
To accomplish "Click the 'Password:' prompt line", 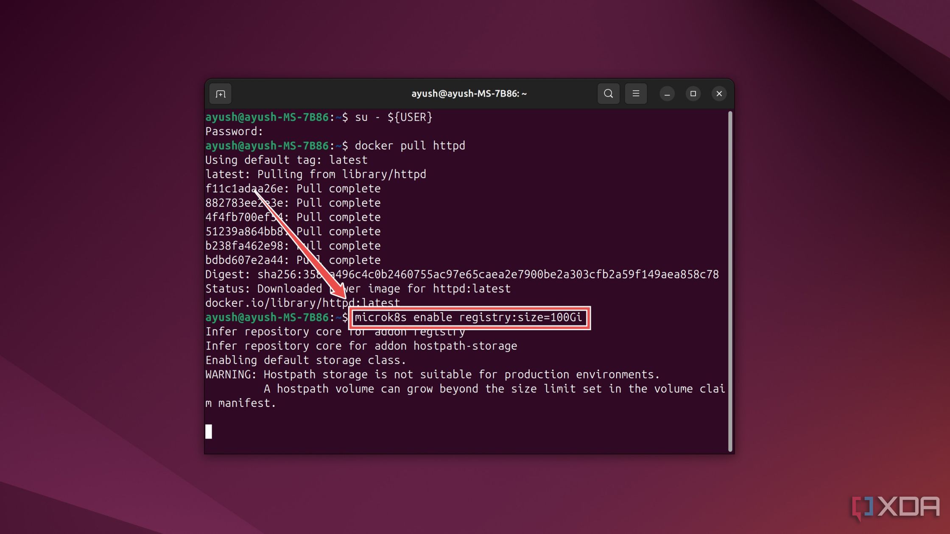I will tap(234, 131).
